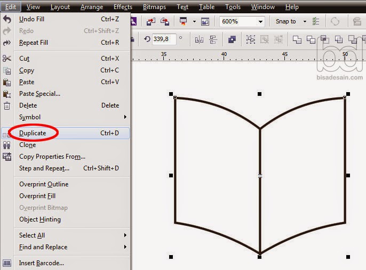Screen dimensions: 366x270
Task: Click the Mirror vertically button
Action: click(x=213, y=39)
